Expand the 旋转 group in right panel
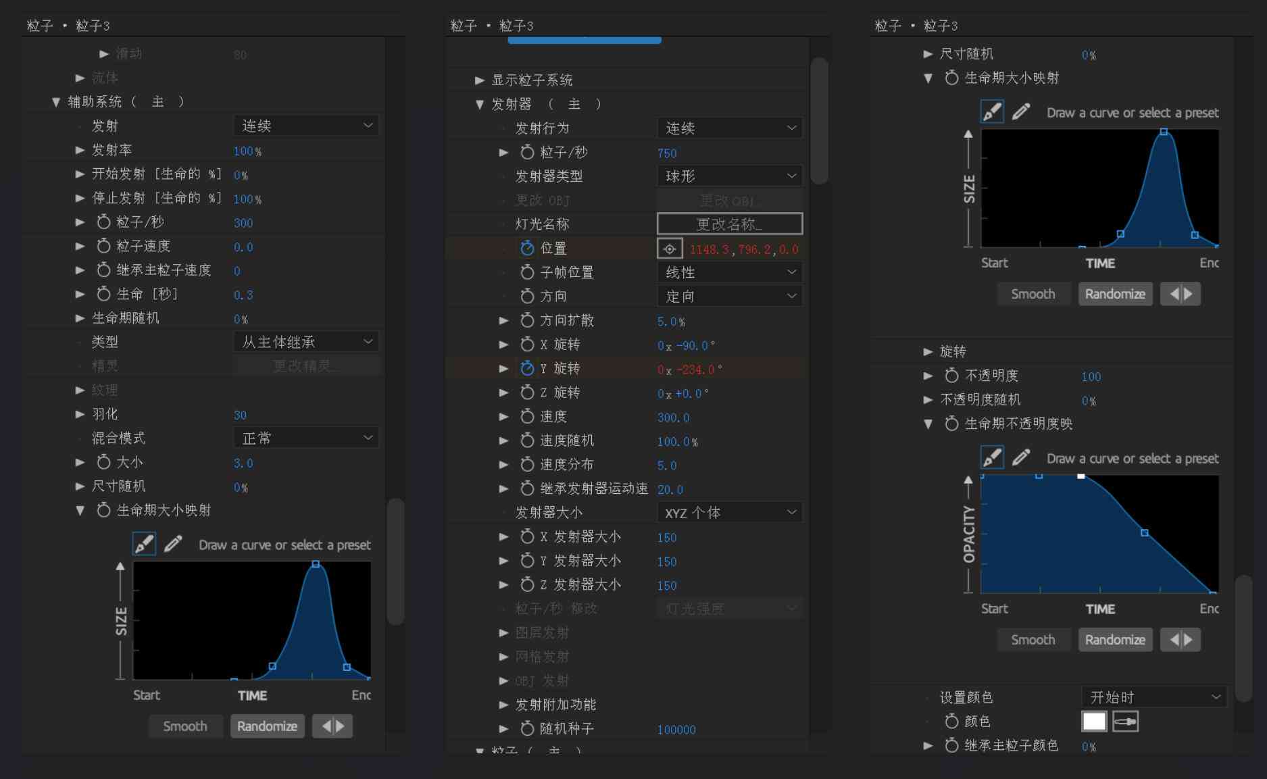Viewport: 1267px width, 779px height. click(x=928, y=351)
